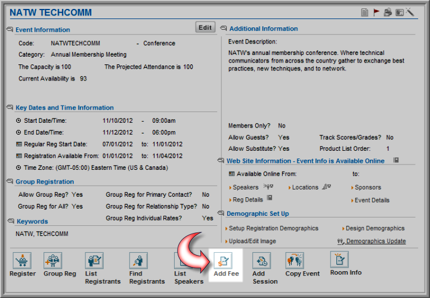Click the NATW TECHCOMM title
The height and width of the screenshot is (298, 430).
click(x=51, y=13)
